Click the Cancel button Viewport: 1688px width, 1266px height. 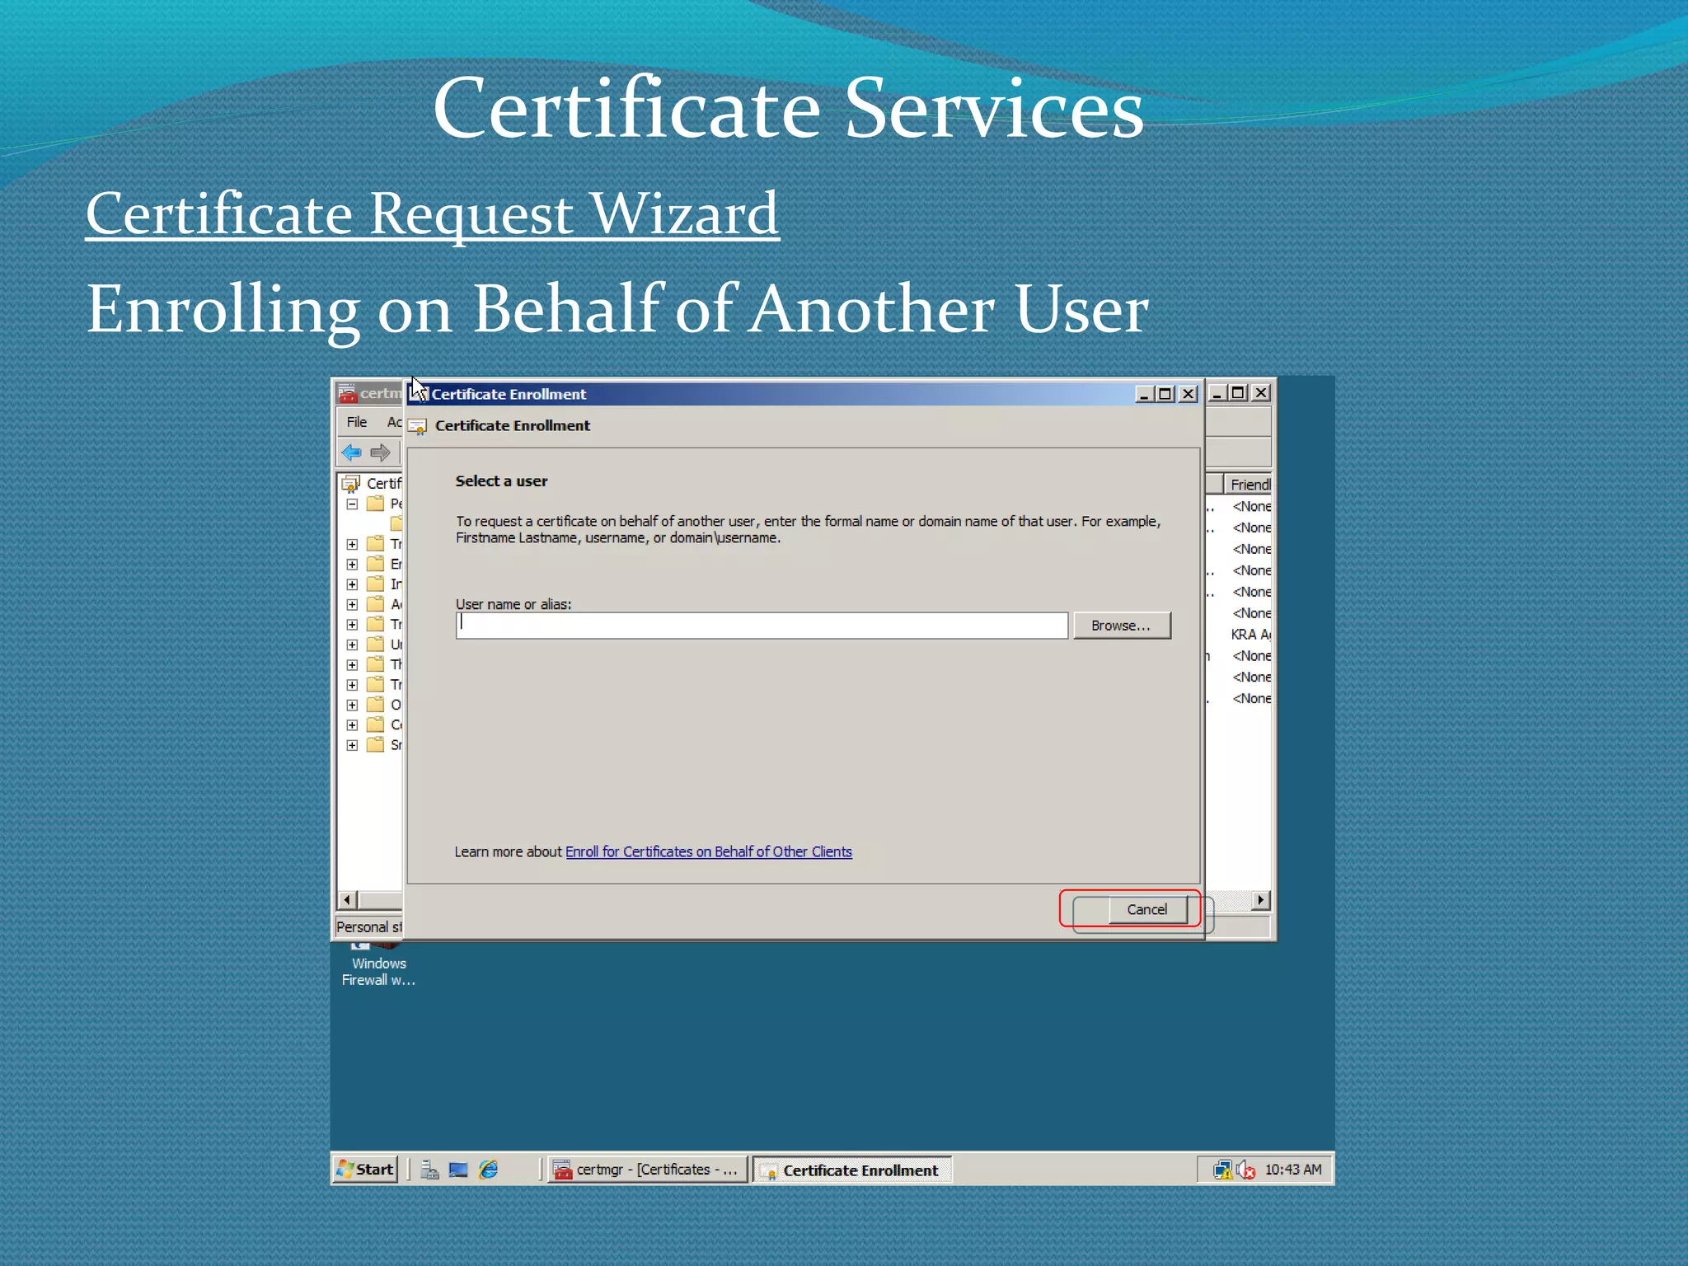(1147, 909)
